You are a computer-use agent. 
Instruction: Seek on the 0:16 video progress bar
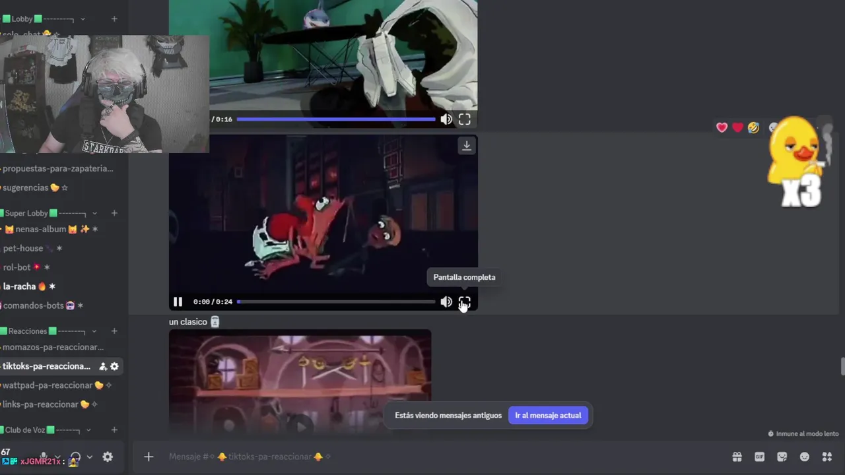[x=336, y=119]
